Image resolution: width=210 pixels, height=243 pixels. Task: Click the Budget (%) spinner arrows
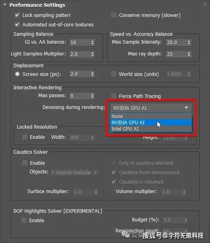(186, 220)
